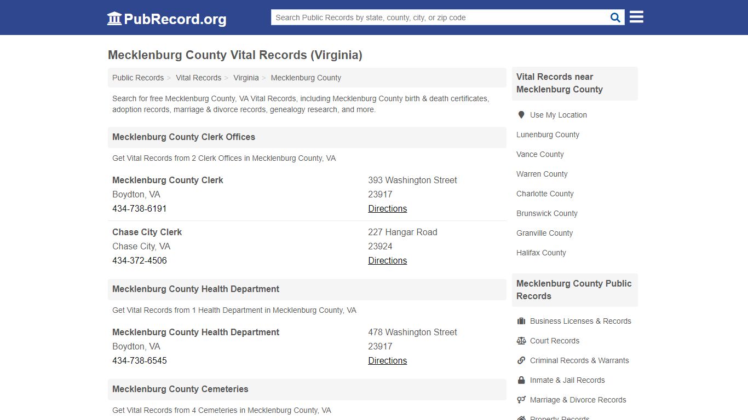Open Virginia breadcrumb link

246,78
